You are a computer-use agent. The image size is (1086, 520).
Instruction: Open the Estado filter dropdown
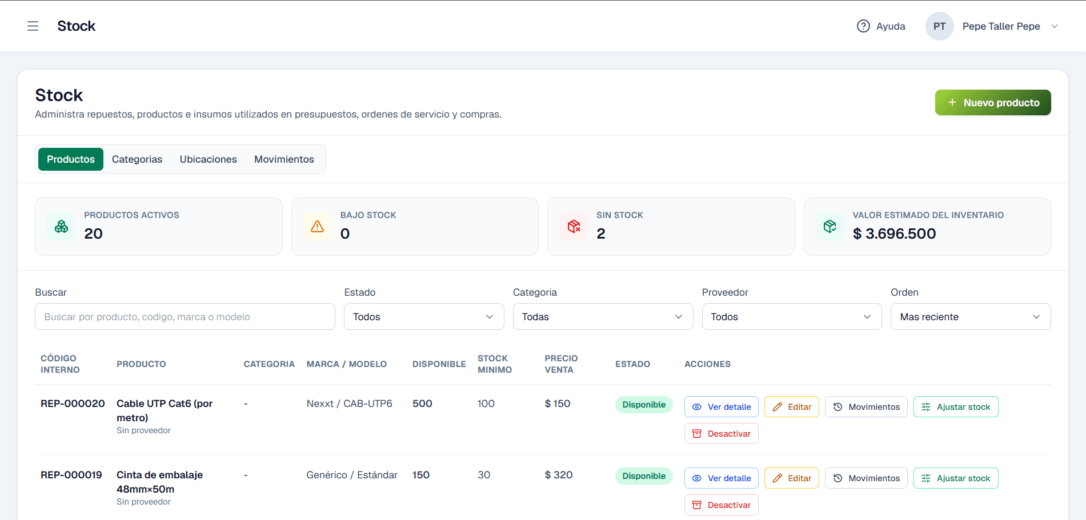[x=424, y=317]
